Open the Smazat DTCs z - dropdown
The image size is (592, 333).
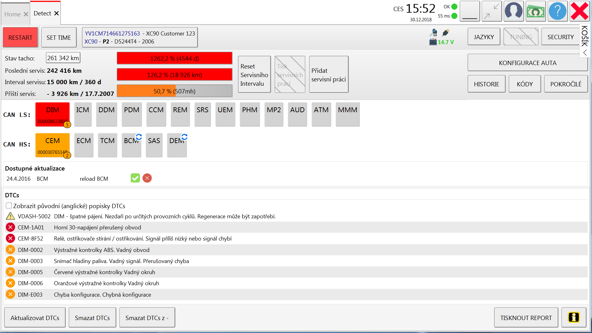pyautogui.click(x=147, y=318)
